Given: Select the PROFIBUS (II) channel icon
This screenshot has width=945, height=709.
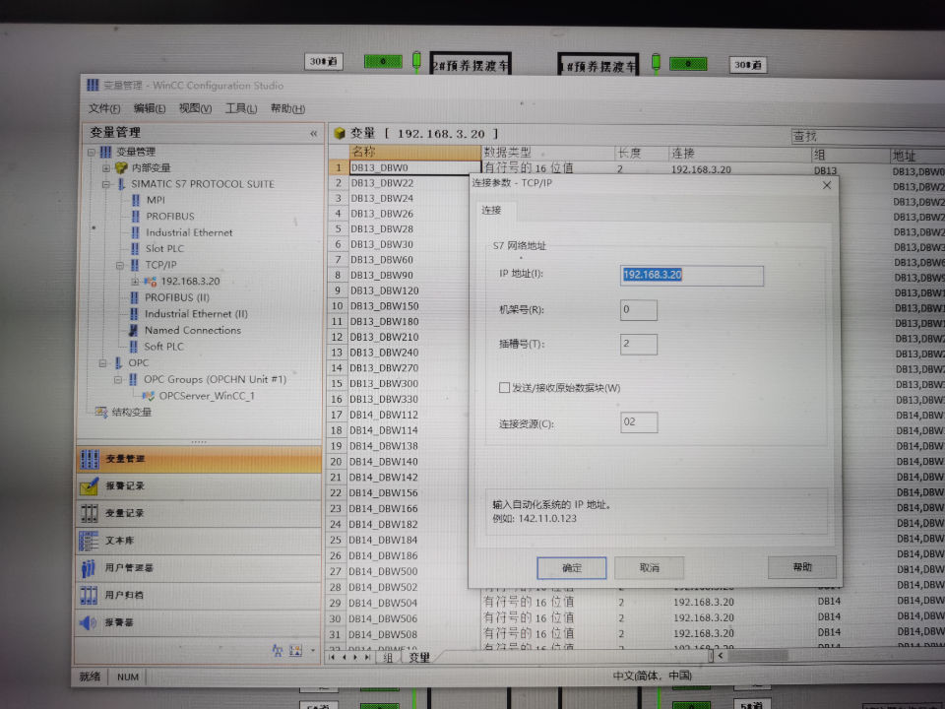Looking at the screenshot, I should click(x=135, y=297).
